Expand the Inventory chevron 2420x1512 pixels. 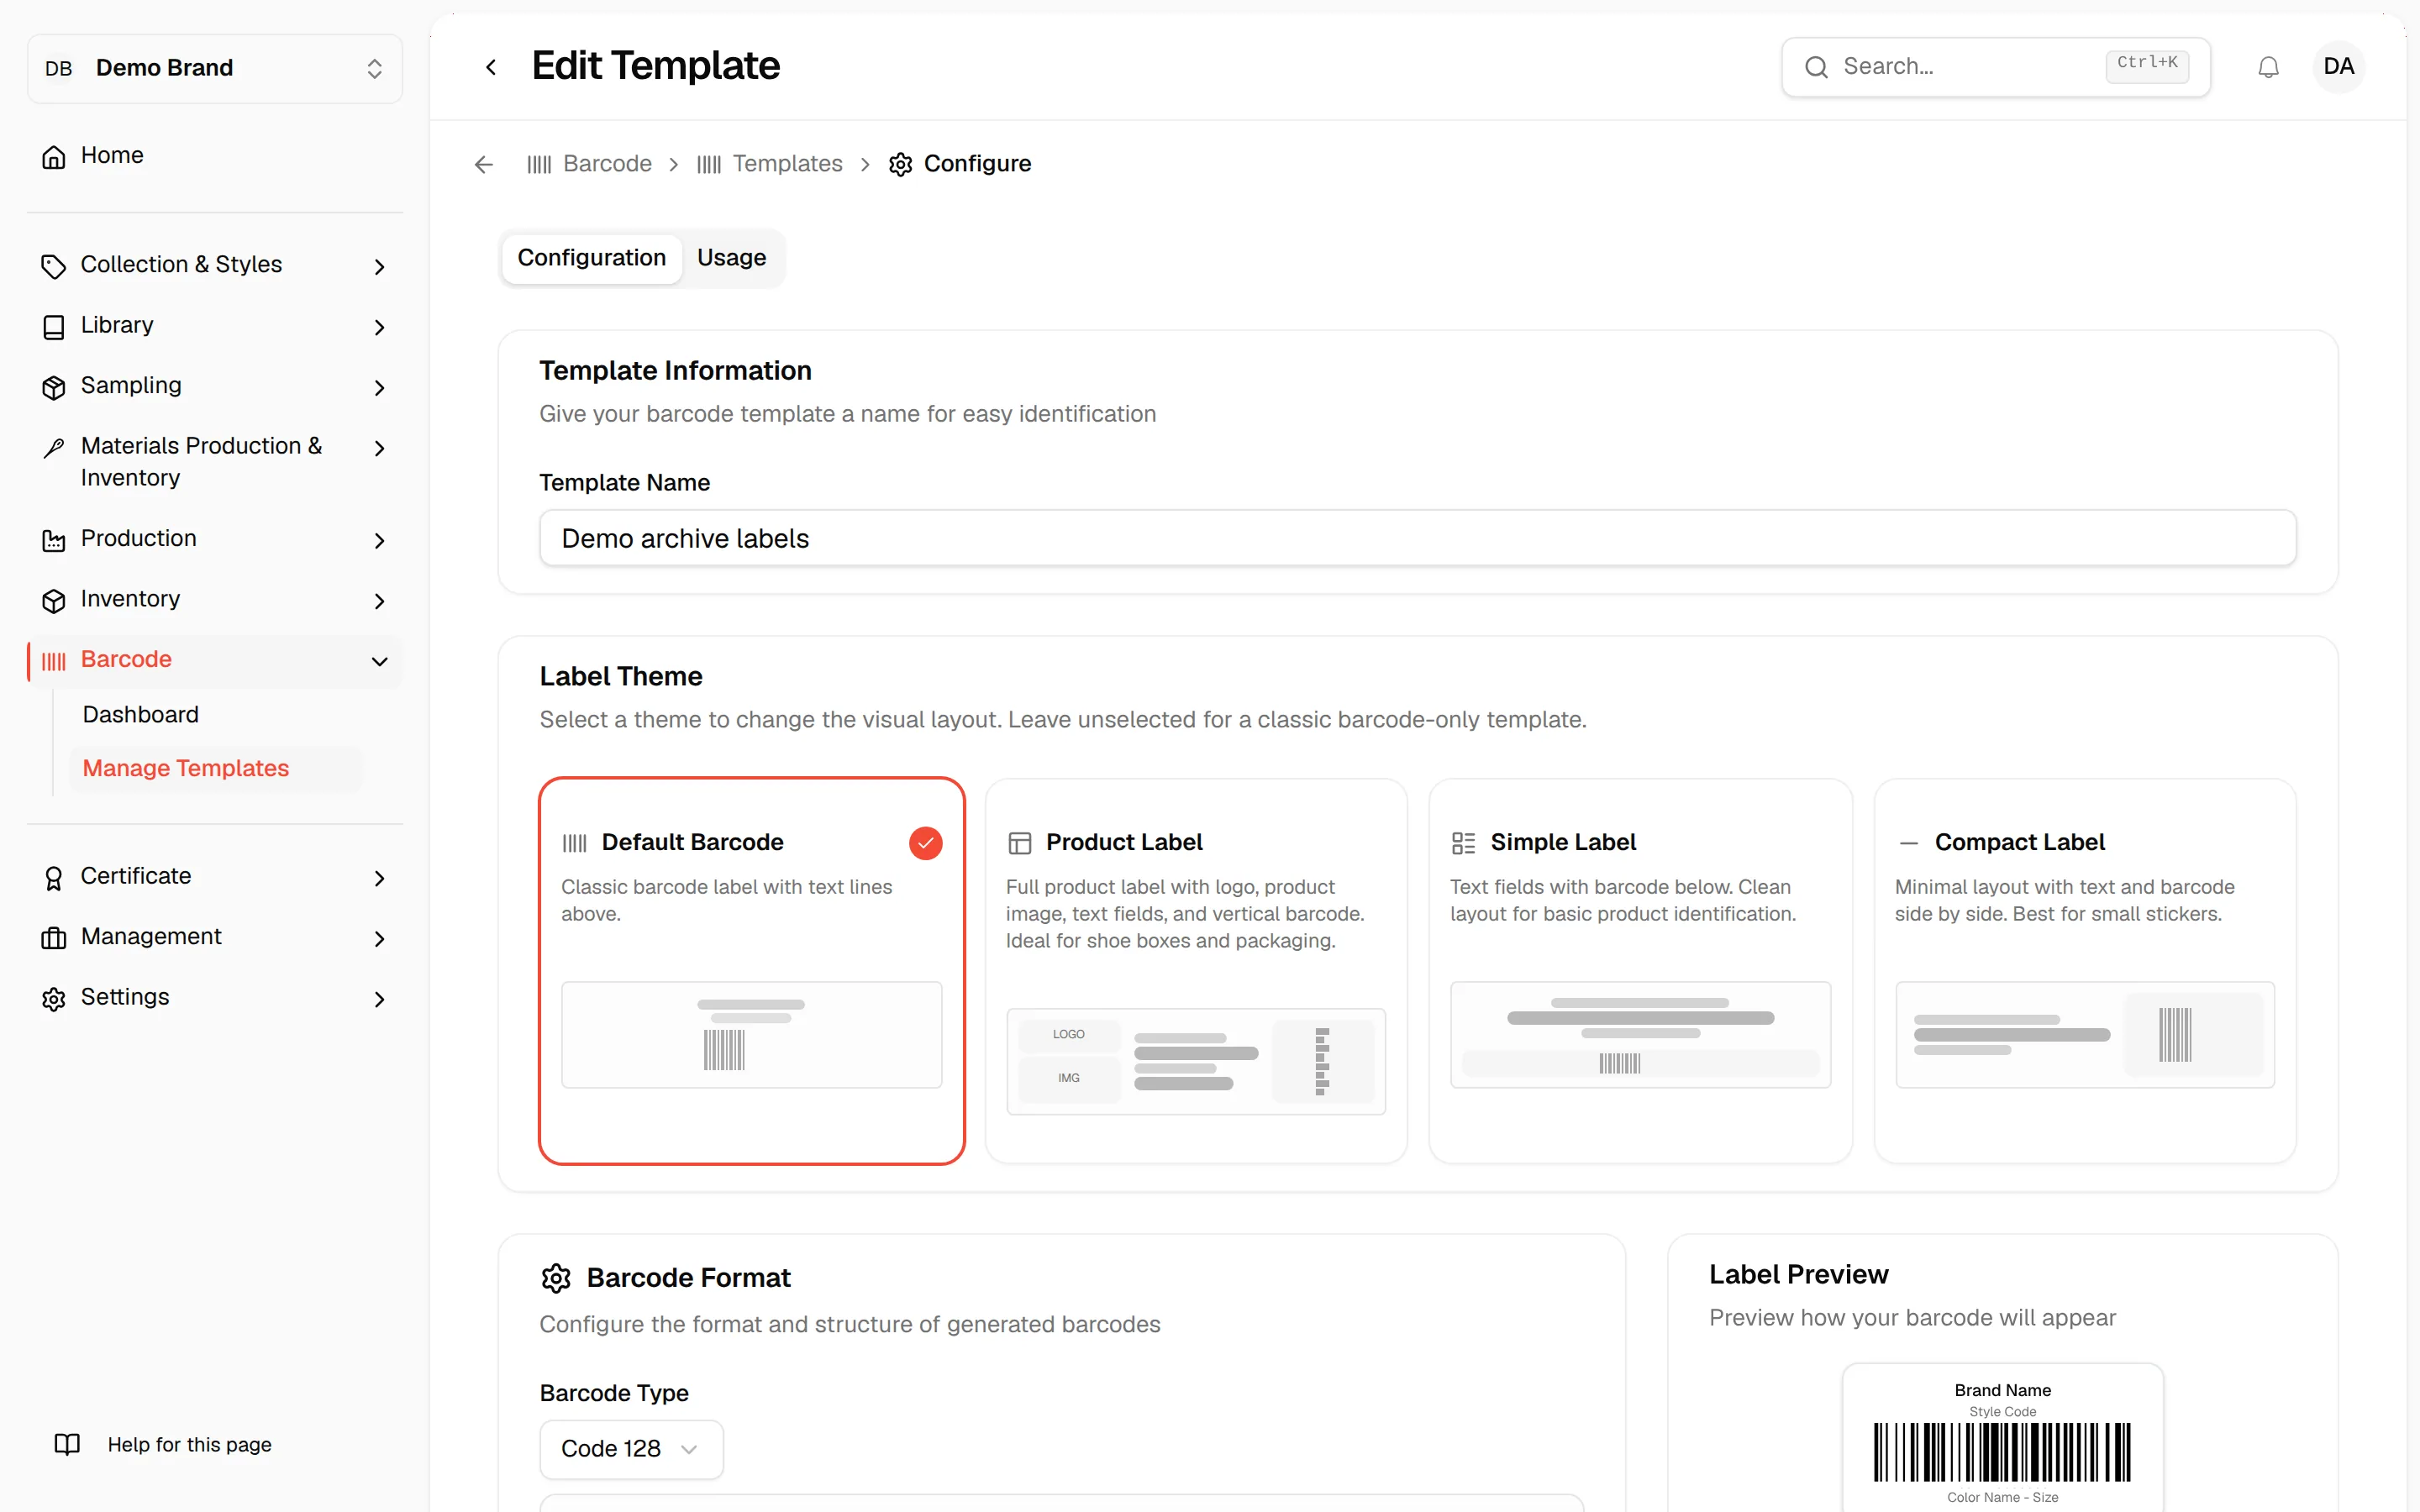point(379,601)
